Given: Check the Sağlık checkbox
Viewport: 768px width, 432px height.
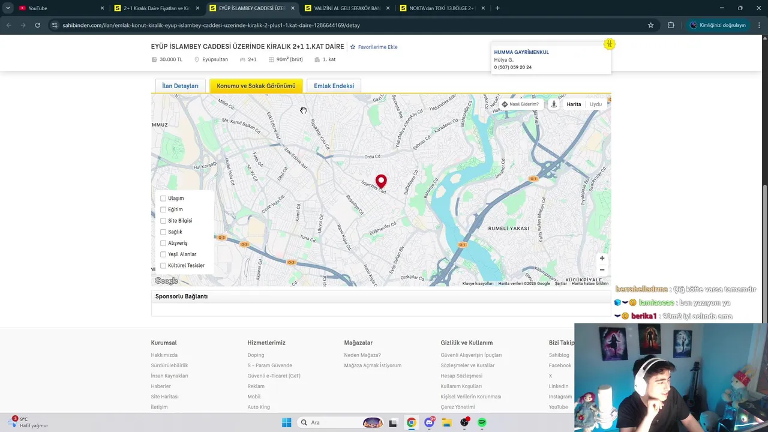Looking at the screenshot, I should 163,232.
